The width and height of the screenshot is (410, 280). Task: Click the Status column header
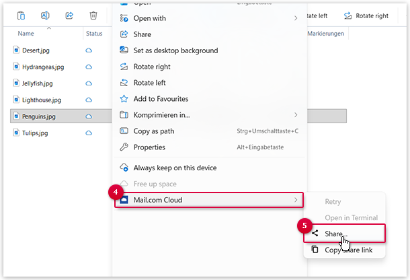(x=94, y=34)
